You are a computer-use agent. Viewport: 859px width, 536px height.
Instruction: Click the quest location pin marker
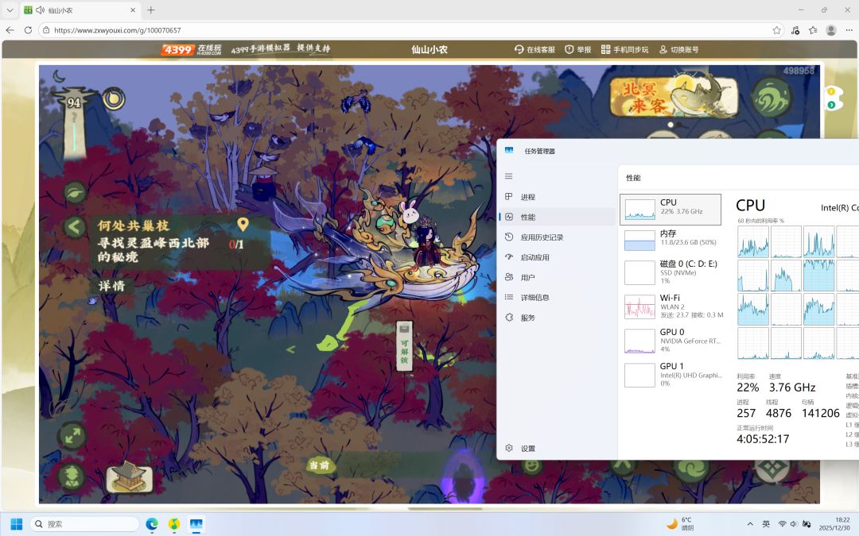243,224
